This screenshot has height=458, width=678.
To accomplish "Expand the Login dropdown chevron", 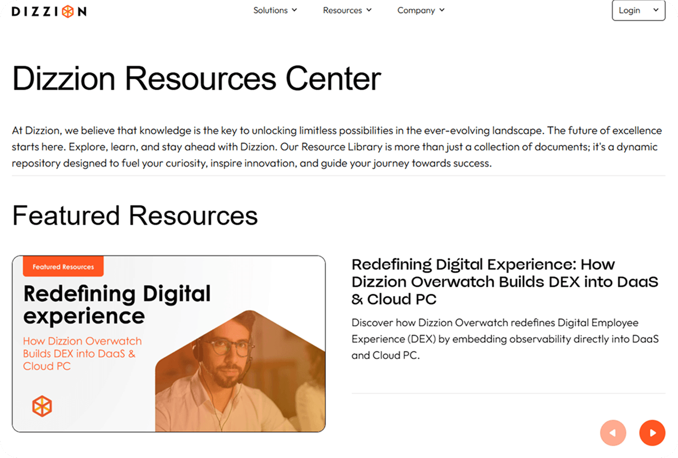I will tap(656, 10).
